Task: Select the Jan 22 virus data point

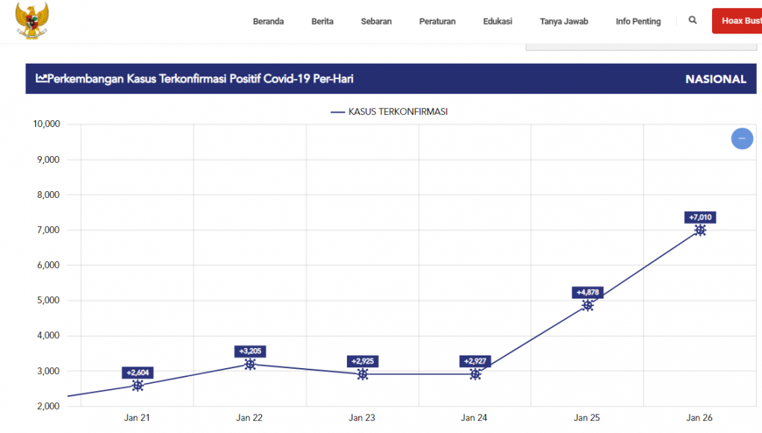Action: point(250,364)
